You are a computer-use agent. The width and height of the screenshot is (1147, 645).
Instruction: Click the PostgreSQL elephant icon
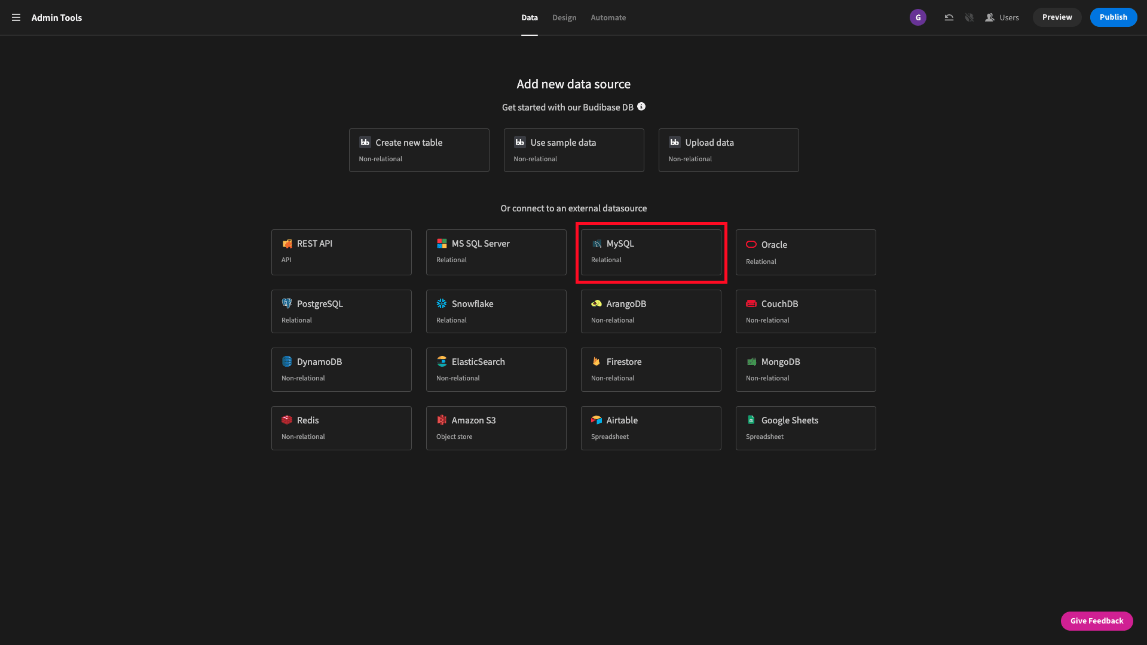click(287, 303)
